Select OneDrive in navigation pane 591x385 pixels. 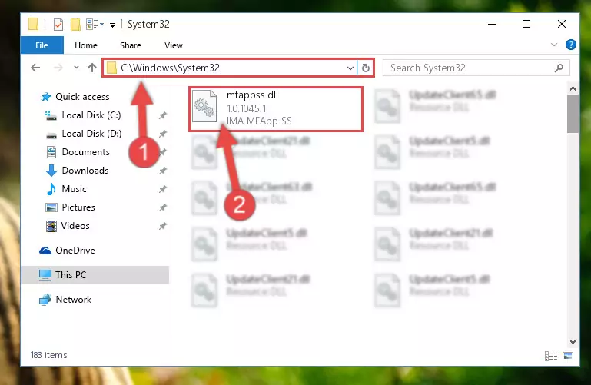point(75,251)
